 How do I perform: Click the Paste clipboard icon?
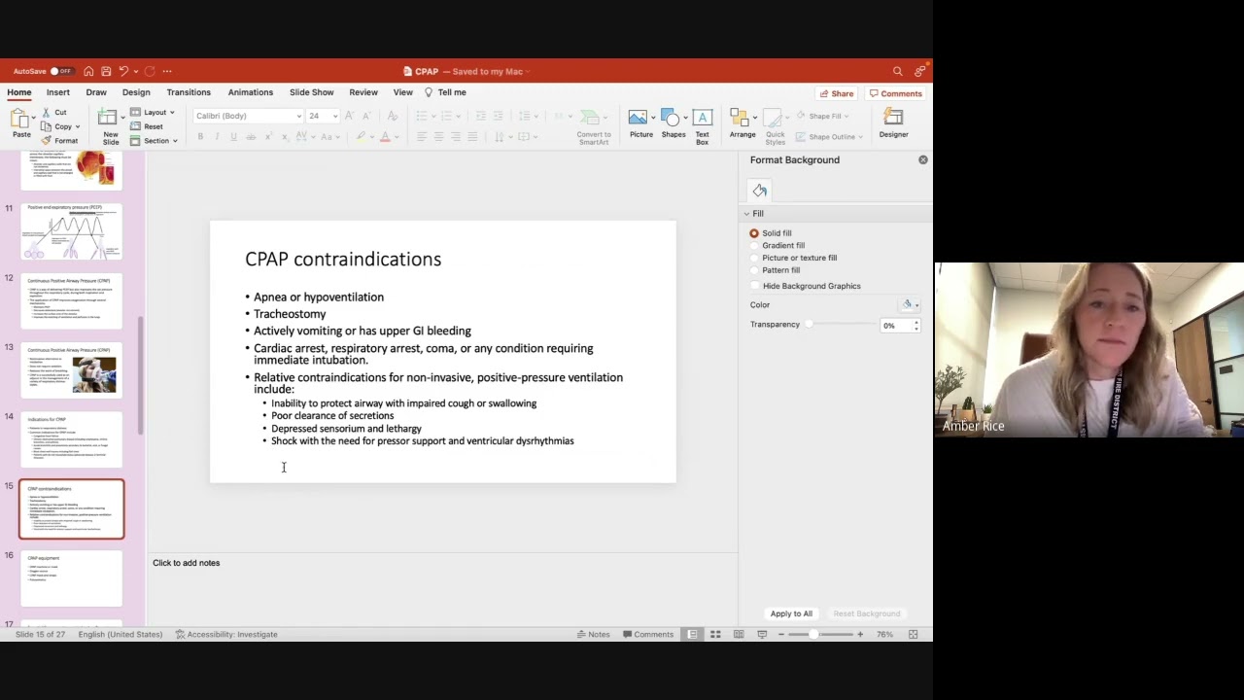coord(20,119)
